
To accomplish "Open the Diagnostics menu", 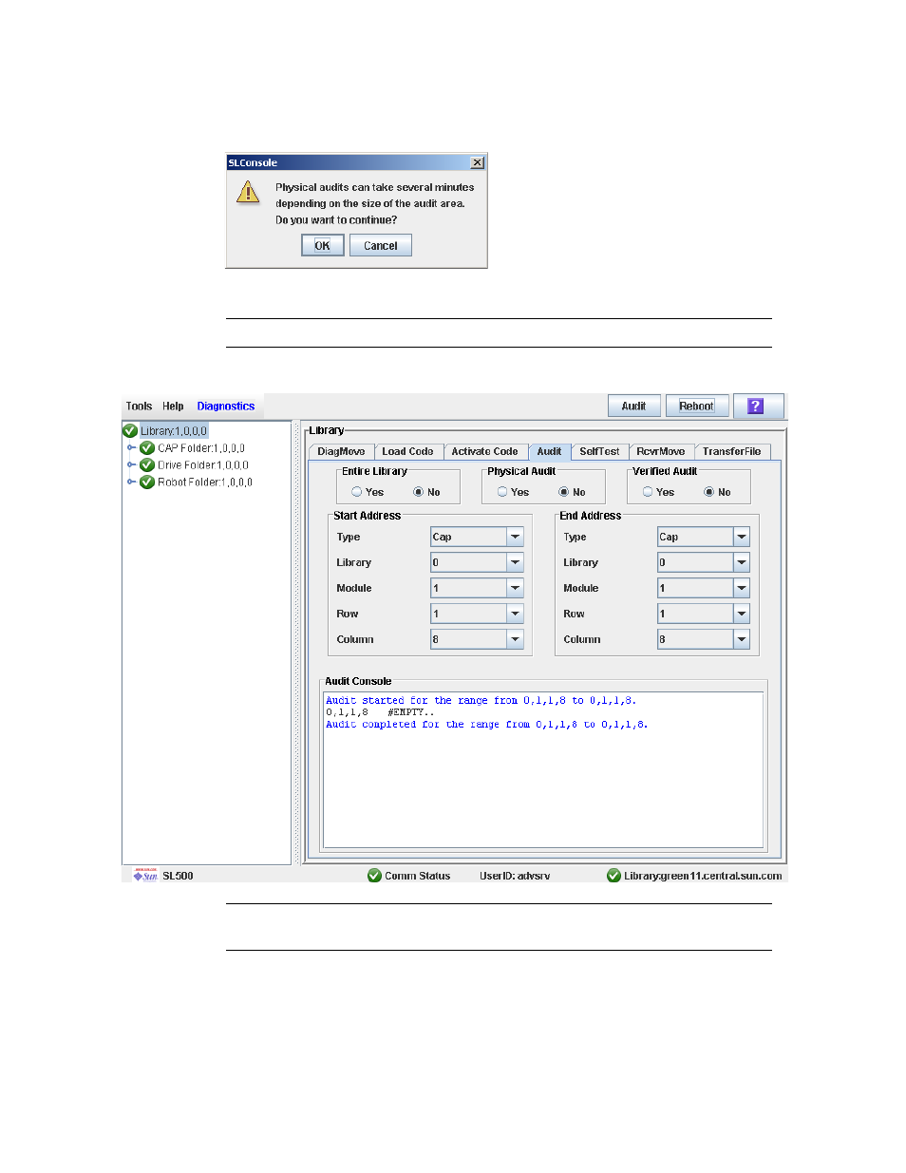I will point(226,406).
